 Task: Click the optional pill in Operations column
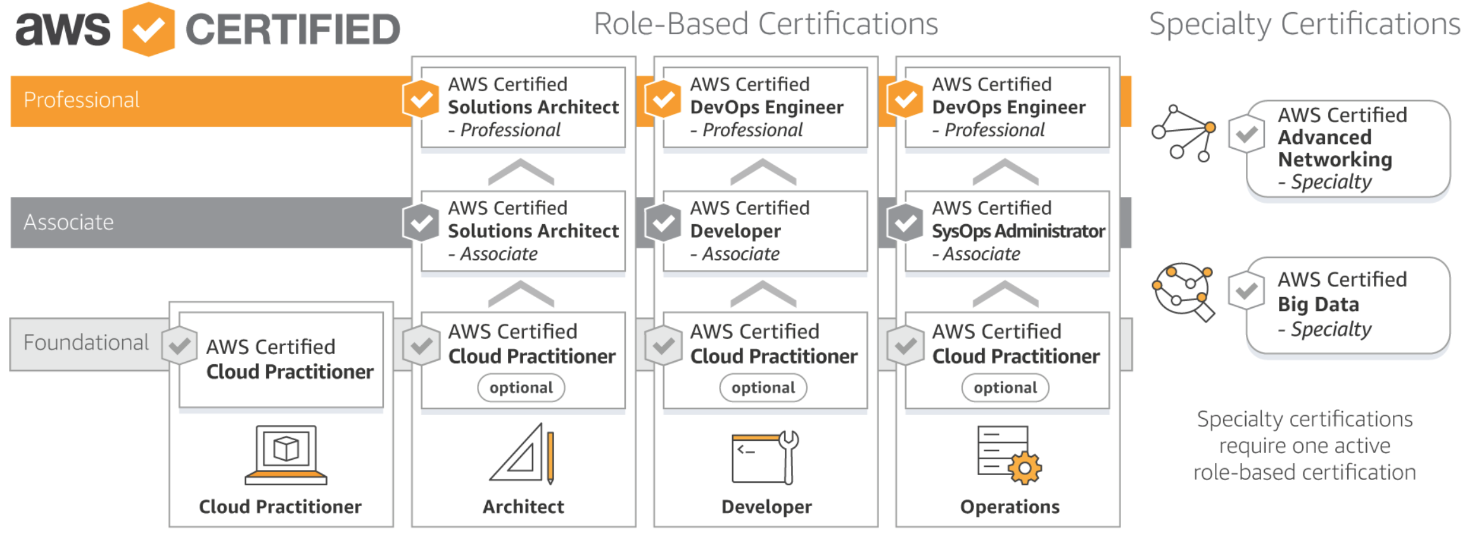pos(1005,388)
